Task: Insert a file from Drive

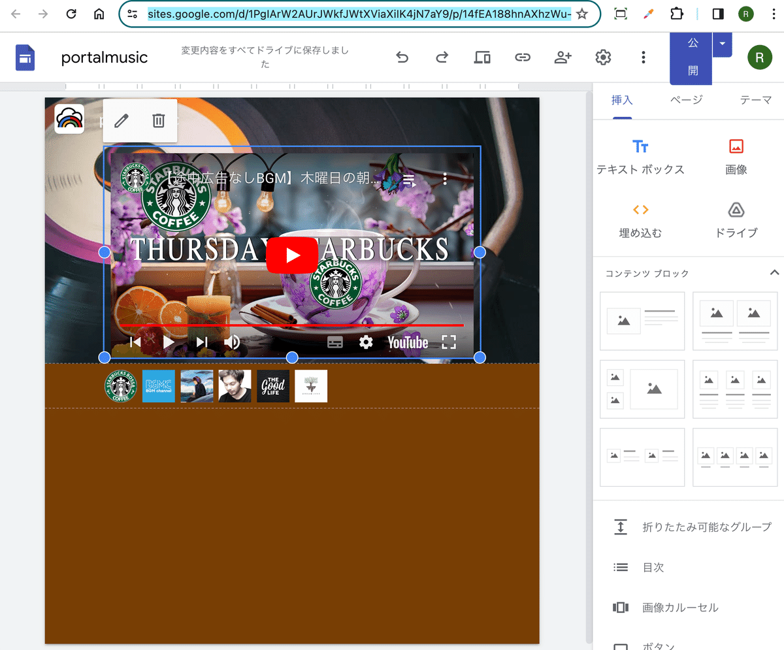Action: tap(736, 220)
